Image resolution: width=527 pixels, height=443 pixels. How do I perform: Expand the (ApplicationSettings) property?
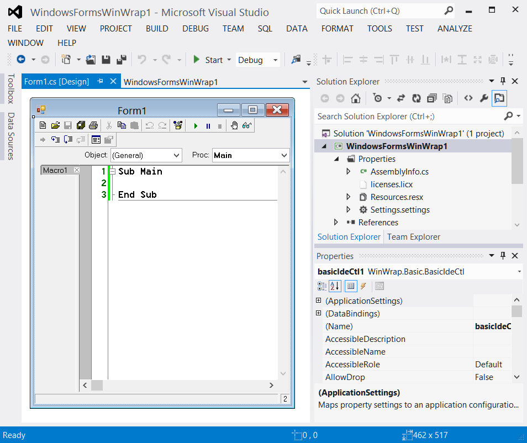[319, 300]
